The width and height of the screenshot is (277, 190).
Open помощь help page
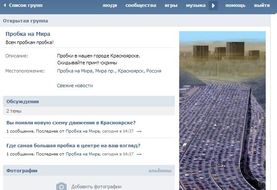[x=235, y=6]
